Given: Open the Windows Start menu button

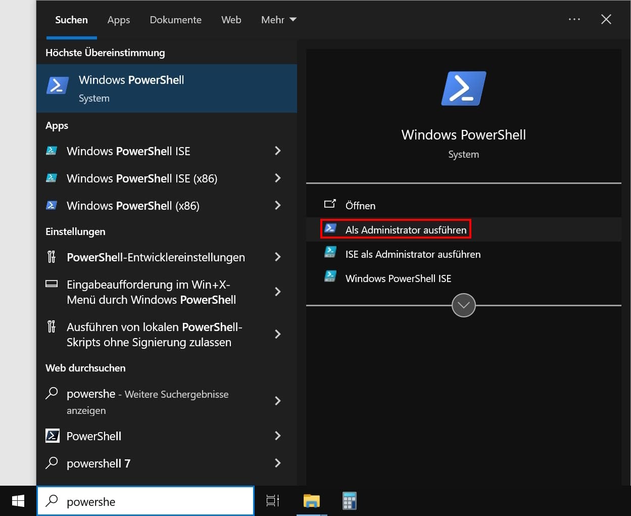Looking at the screenshot, I should pos(18,501).
